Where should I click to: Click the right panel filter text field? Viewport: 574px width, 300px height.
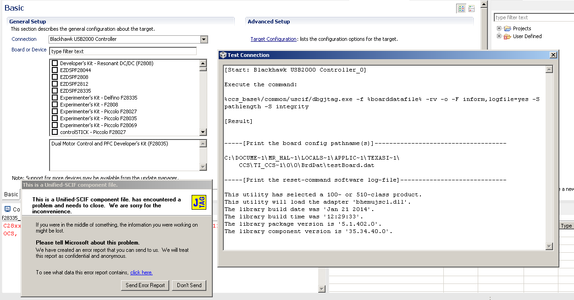[534, 17]
